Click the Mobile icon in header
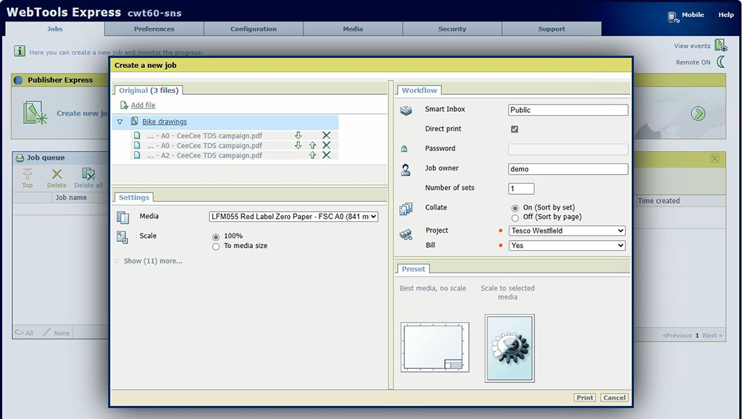 674,16
